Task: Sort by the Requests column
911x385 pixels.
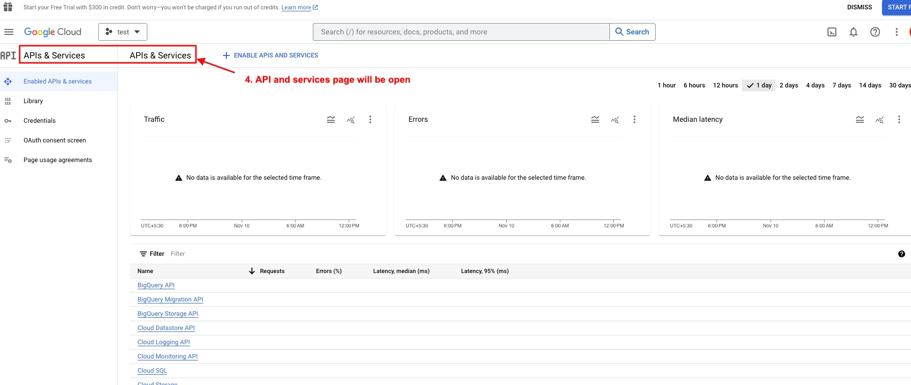Action: pyautogui.click(x=272, y=271)
